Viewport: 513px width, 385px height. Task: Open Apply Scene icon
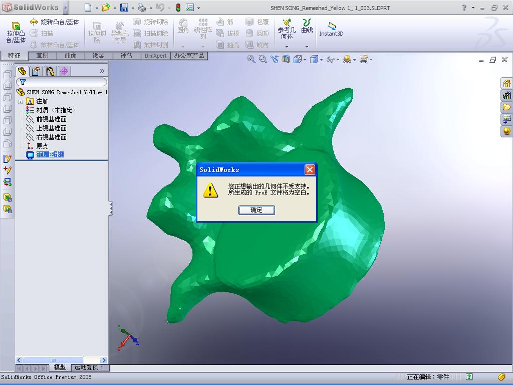[347, 59]
